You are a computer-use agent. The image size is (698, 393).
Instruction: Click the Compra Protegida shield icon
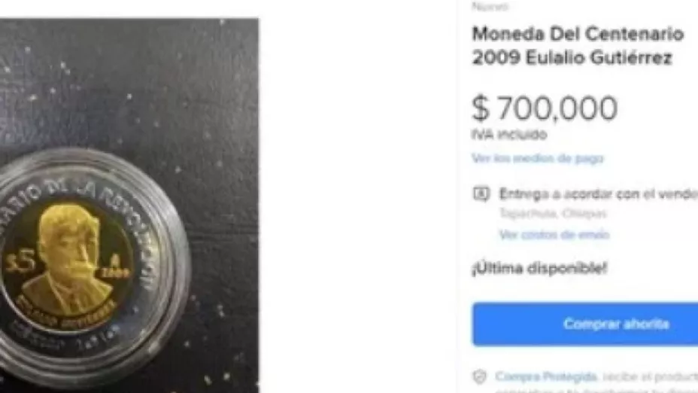479,377
